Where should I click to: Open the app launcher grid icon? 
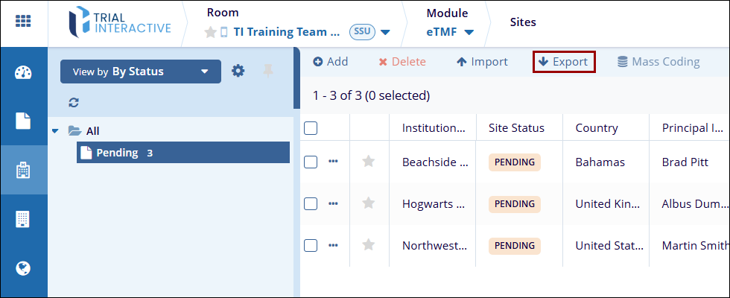click(x=23, y=22)
